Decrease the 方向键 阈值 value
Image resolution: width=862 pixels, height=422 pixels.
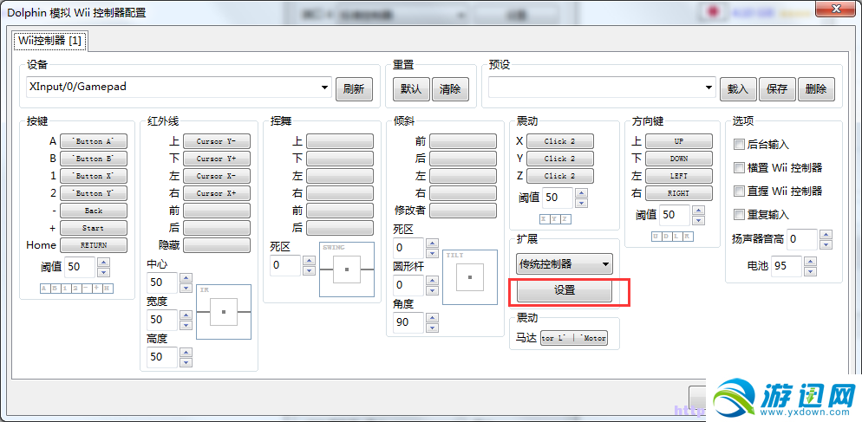click(699, 220)
